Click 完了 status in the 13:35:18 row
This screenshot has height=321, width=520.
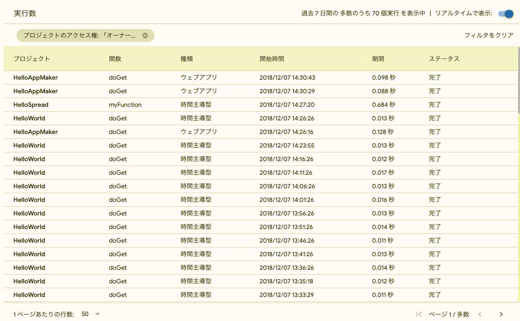pos(435,281)
